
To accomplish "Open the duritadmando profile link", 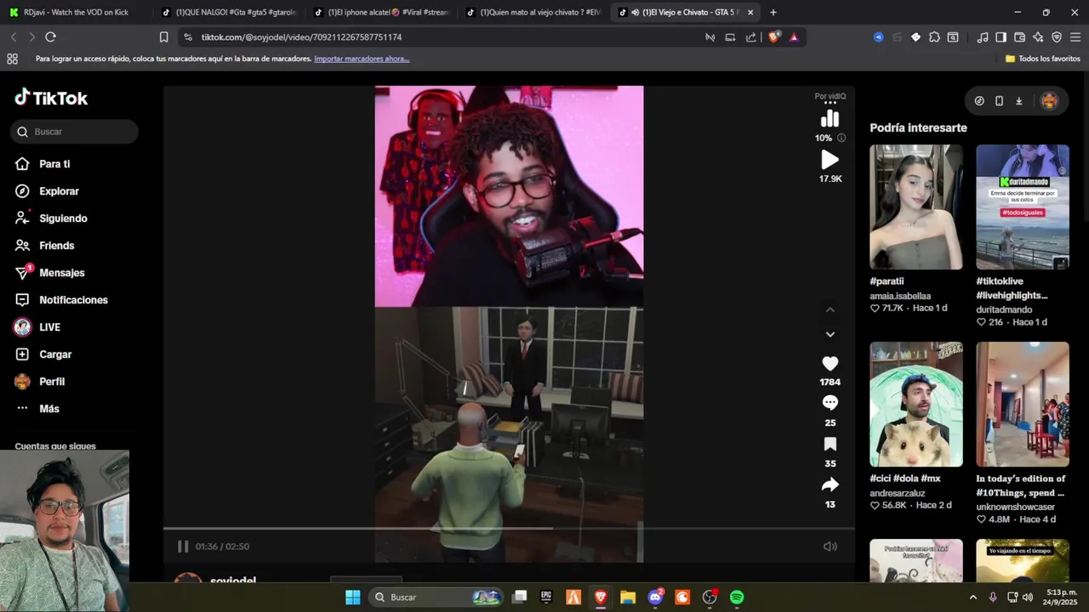I will 1004,309.
